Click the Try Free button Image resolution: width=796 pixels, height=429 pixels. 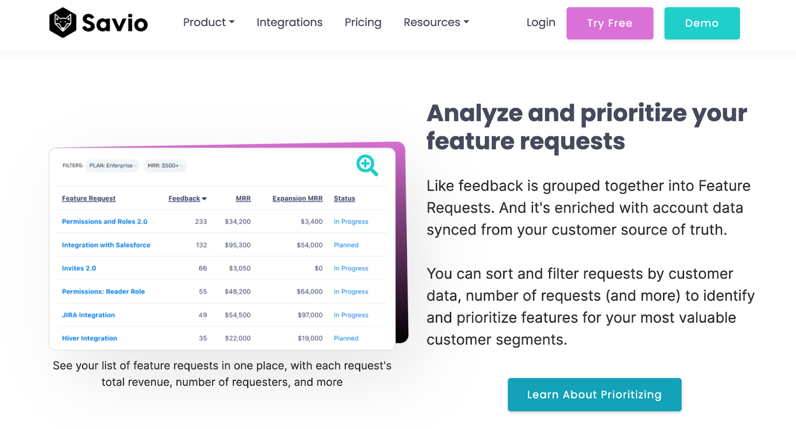coord(609,23)
